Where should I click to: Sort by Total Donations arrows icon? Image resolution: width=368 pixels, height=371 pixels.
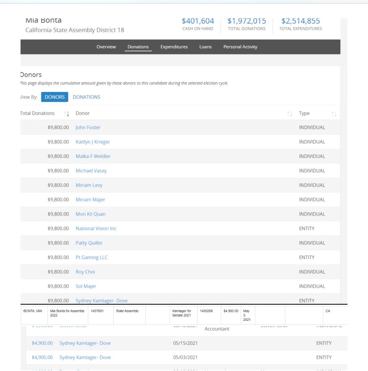[67, 114]
